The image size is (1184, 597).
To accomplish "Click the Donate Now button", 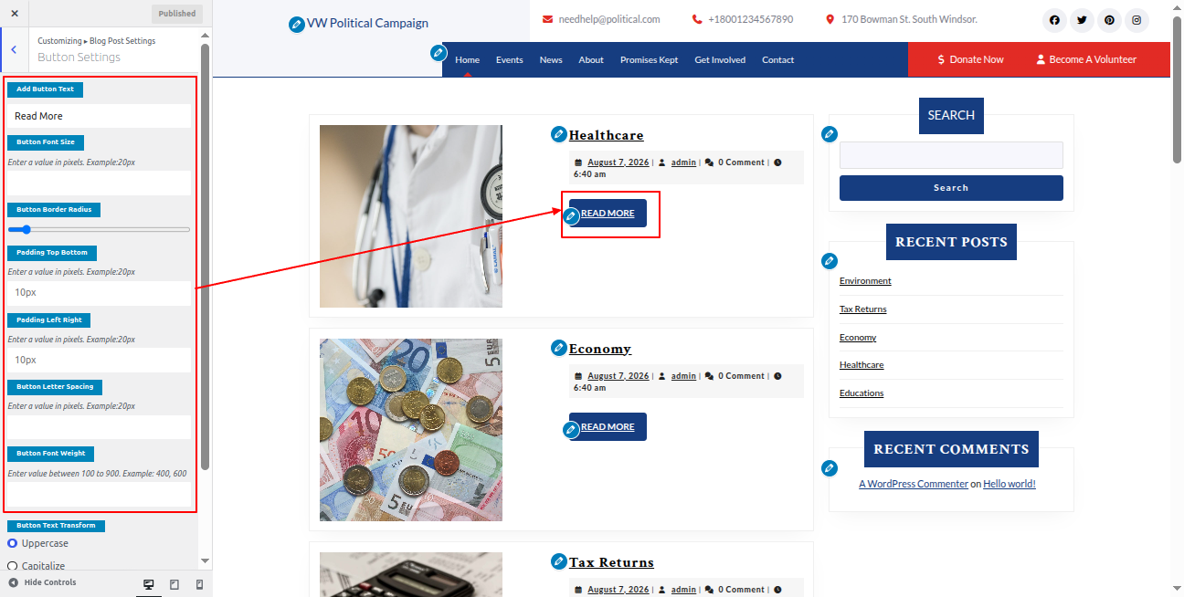I will 970,59.
